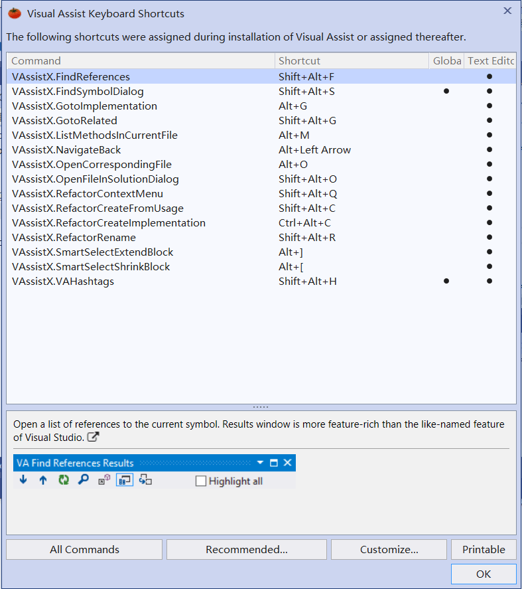Click the toolbar icon before Highlight all
The height and width of the screenshot is (589, 522).
coord(145,479)
